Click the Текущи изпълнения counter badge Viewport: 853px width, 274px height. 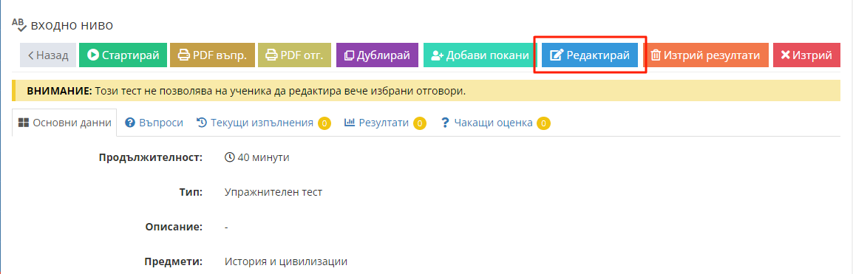click(x=324, y=123)
